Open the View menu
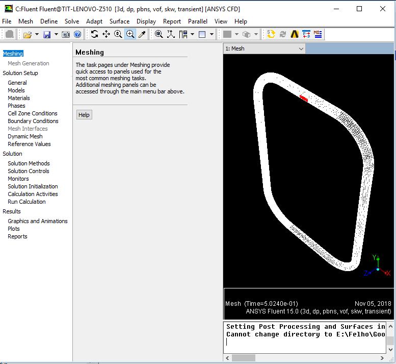396x364 pixels. [x=221, y=21]
